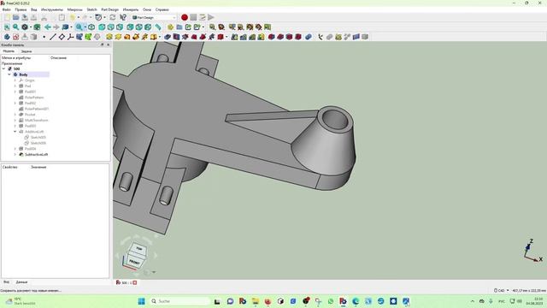
Task: Click the taskbar Suche search box
Action: [x=180, y=301]
